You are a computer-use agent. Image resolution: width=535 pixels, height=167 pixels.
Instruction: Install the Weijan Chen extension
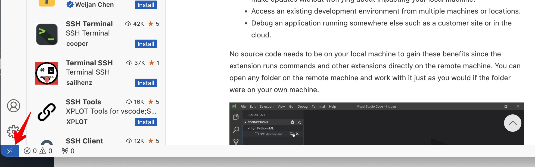point(146,5)
